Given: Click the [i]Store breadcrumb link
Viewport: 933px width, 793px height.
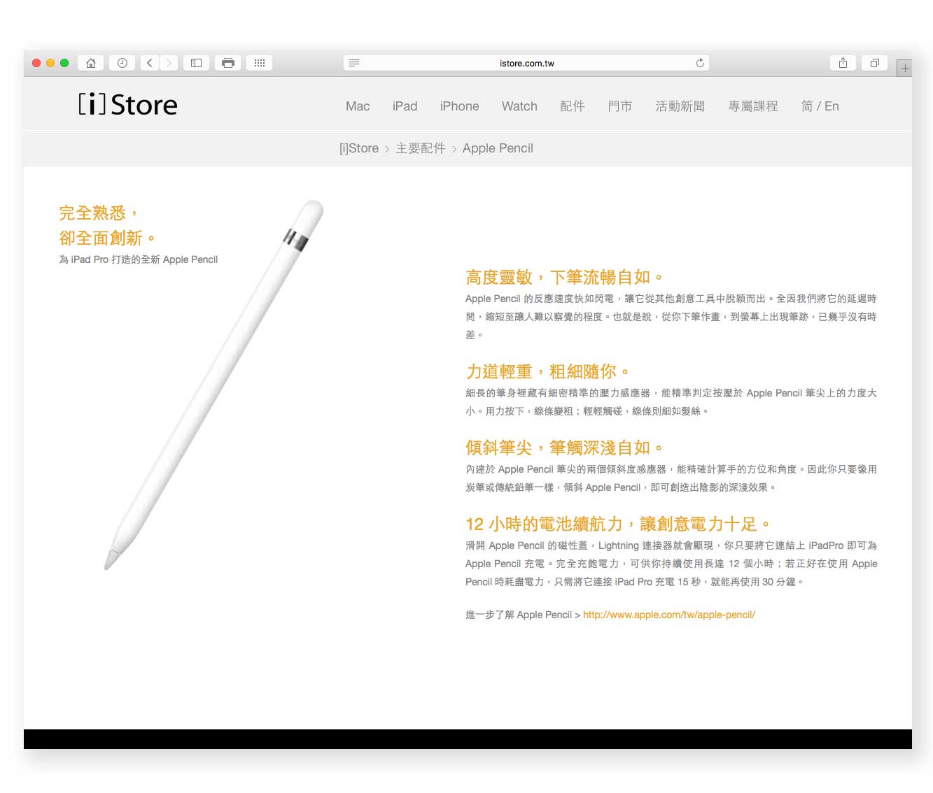Looking at the screenshot, I should (359, 148).
